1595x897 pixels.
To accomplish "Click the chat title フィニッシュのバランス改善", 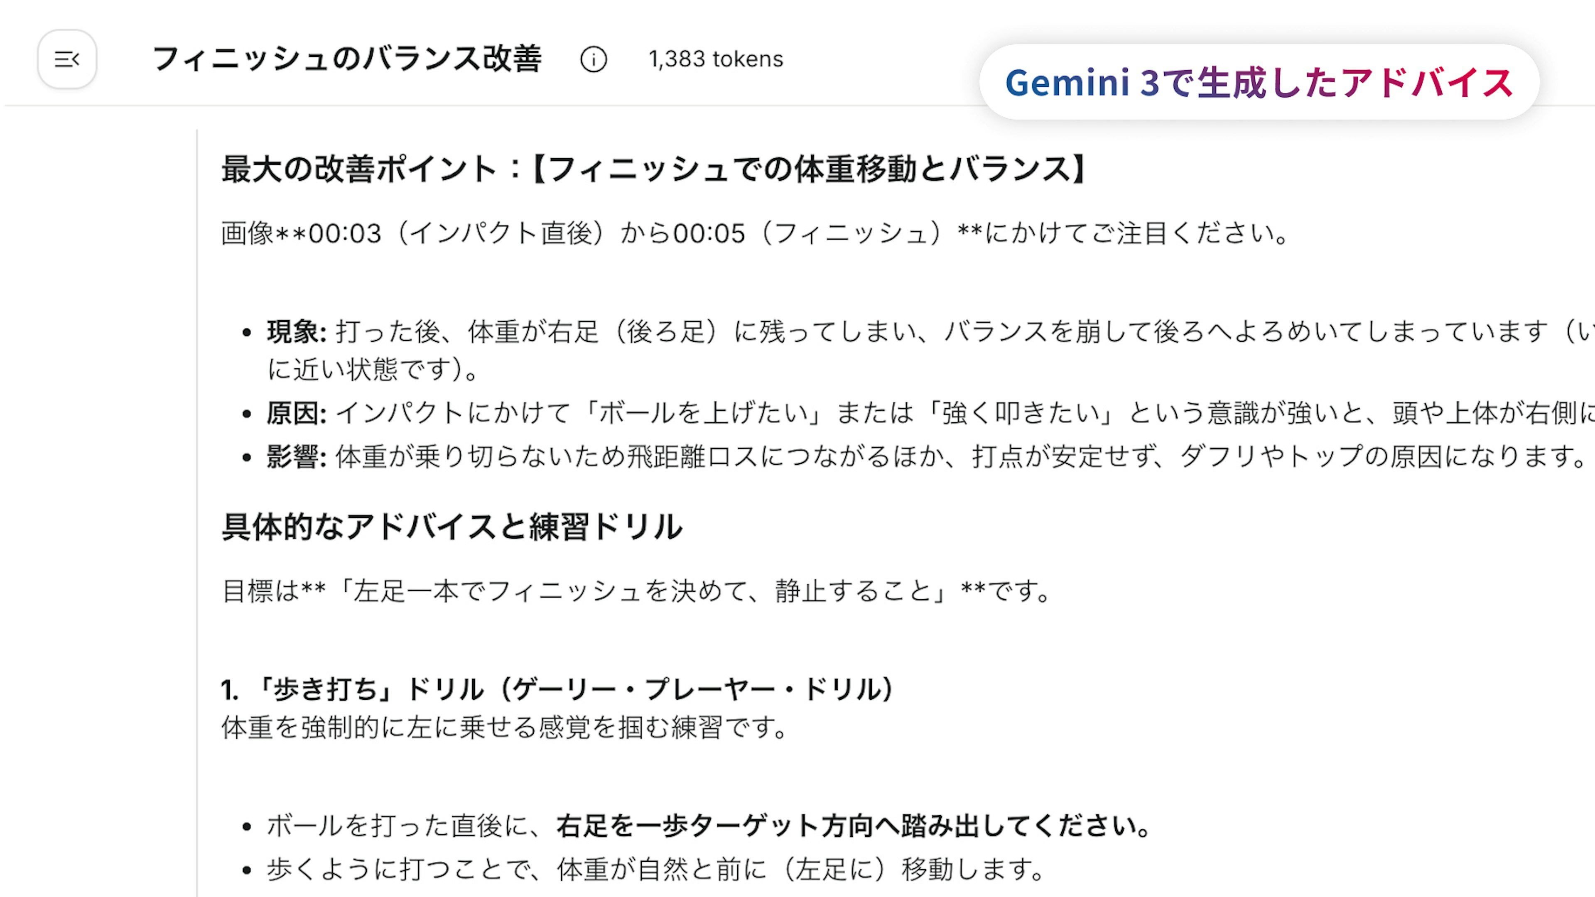I will 347,59.
